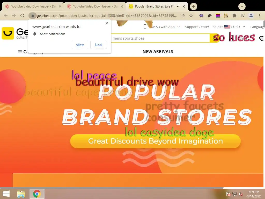Viewport: 265px width, 199px height.
Task: Click the mobile phone app icon
Action: click(145, 27)
